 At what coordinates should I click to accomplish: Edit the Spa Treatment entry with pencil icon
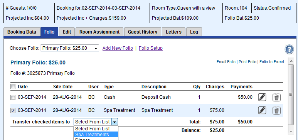click(x=262, y=110)
